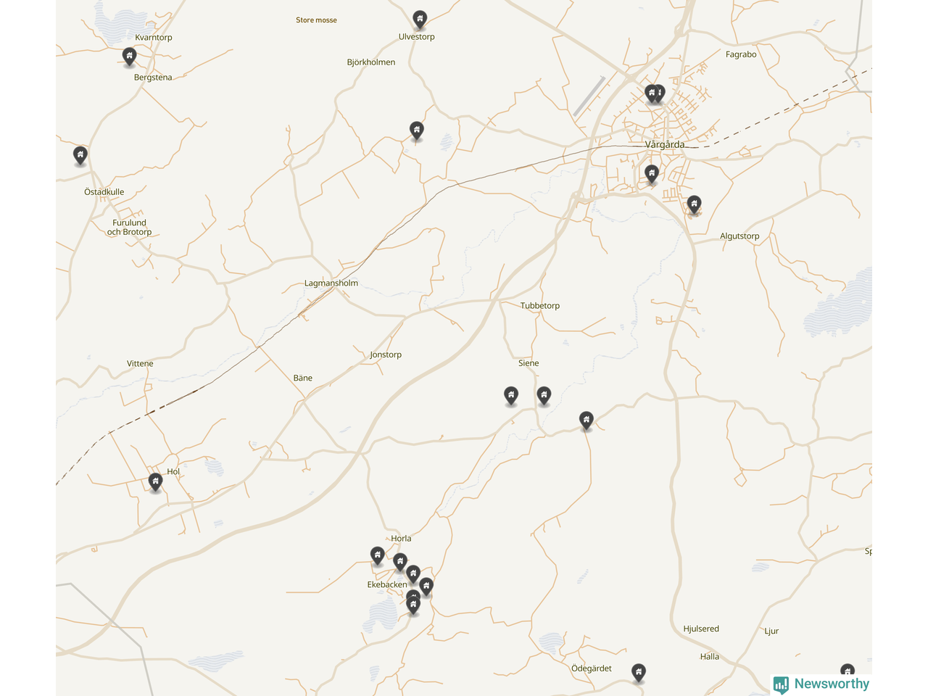This screenshot has height=696, width=928.
Task: Select the house marker near Algutstorp
Action: 694,204
